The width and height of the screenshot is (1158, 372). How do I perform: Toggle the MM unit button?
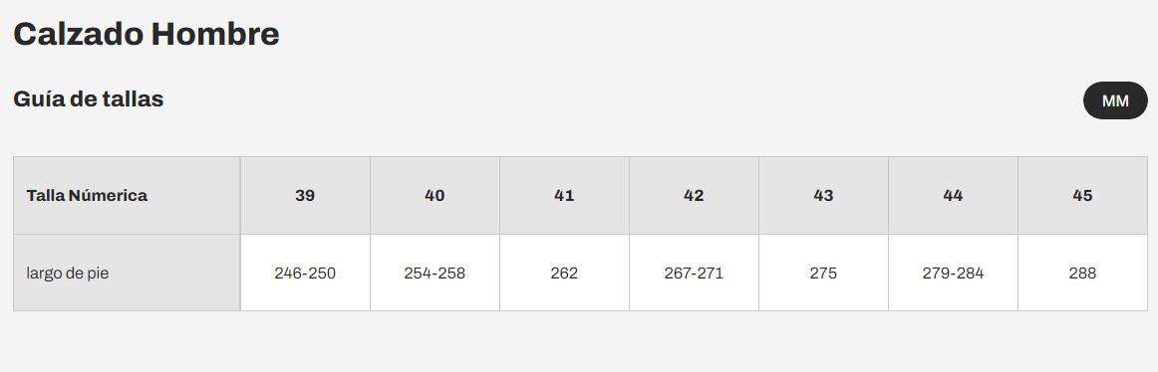[1115, 100]
